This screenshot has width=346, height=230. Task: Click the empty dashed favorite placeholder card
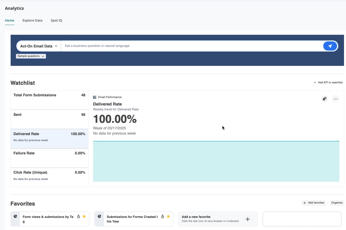pos(302,219)
